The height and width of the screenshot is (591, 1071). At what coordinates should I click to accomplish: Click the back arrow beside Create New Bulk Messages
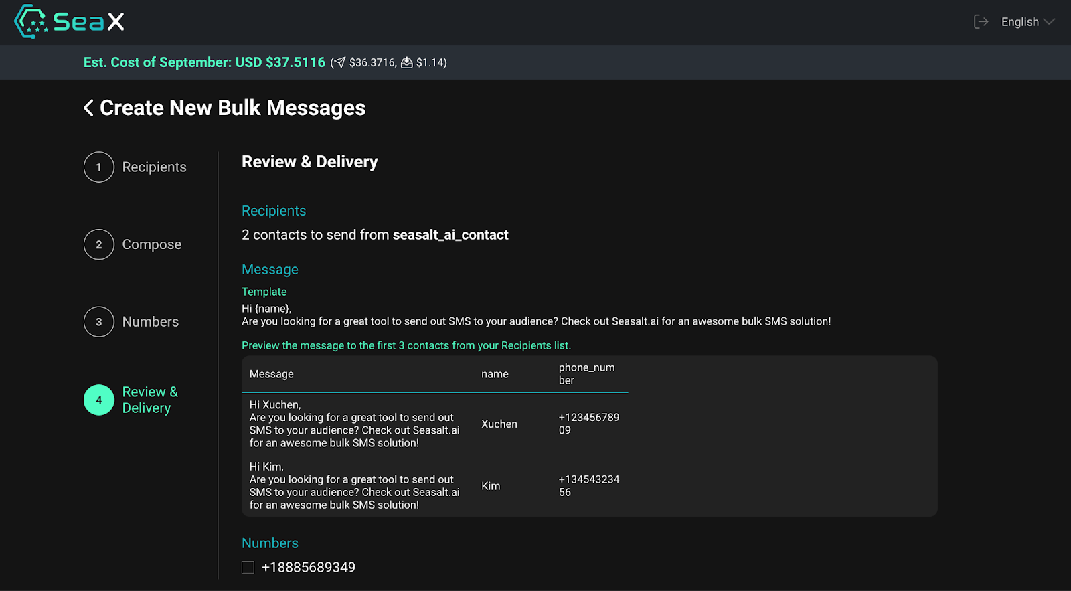click(x=88, y=107)
